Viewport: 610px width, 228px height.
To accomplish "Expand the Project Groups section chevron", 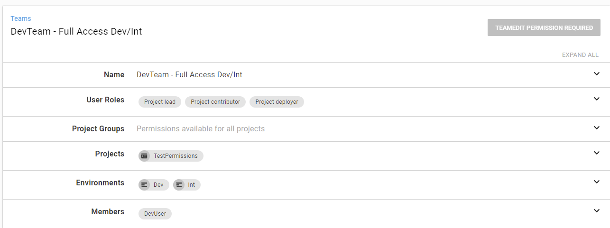I will [x=597, y=128].
